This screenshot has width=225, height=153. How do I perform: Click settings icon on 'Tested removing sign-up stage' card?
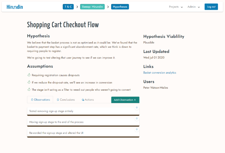[x=137, y=107]
